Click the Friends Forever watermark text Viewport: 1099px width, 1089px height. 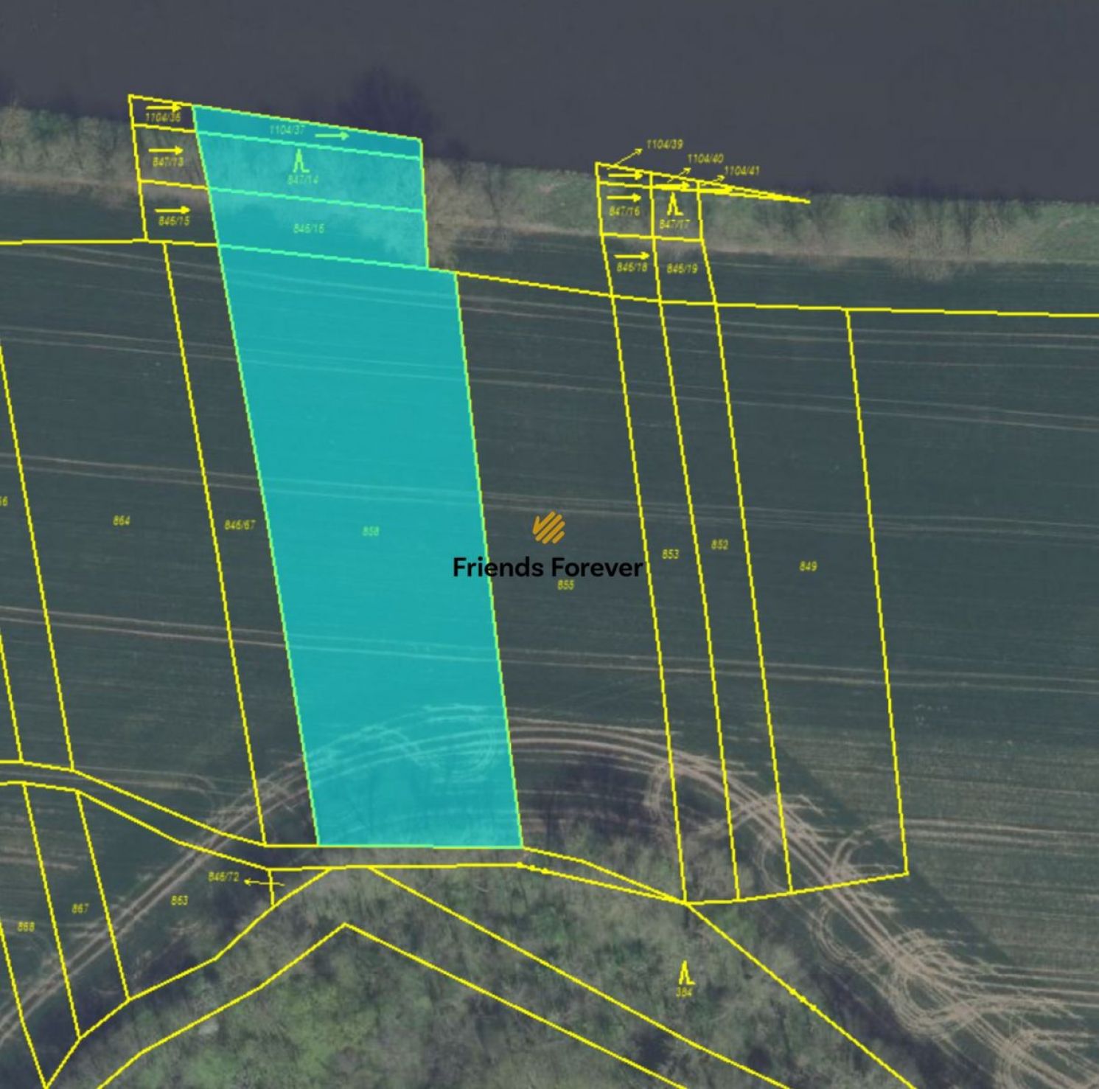tap(547, 568)
